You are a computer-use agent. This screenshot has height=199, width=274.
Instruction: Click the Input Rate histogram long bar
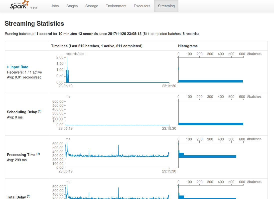(211, 81)
